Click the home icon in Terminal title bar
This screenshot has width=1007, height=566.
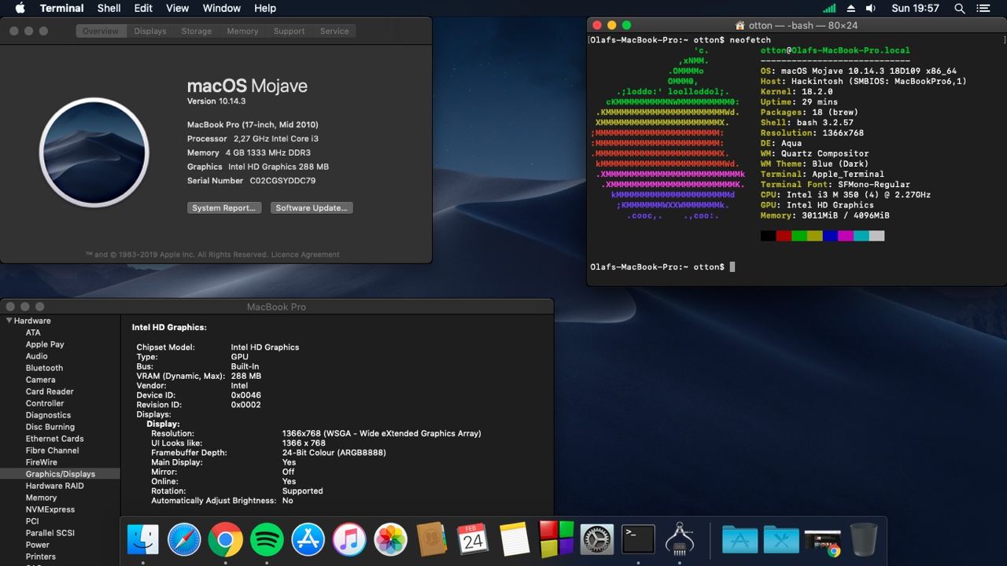740,25
